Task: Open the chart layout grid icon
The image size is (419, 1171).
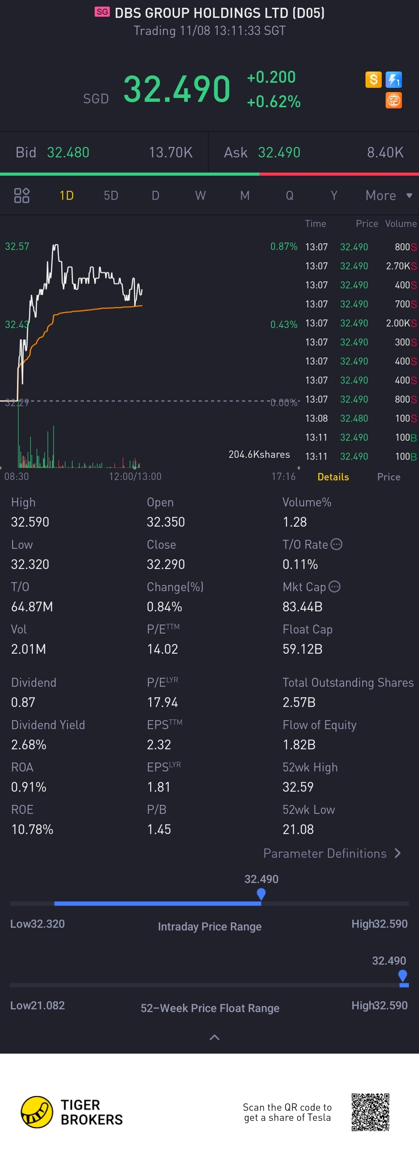Action: click(22, 195)
